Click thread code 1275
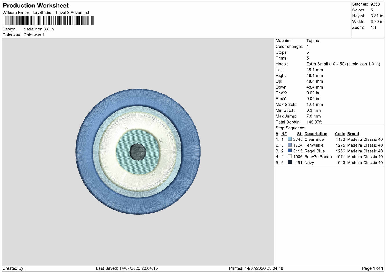 tap(341, 145)
